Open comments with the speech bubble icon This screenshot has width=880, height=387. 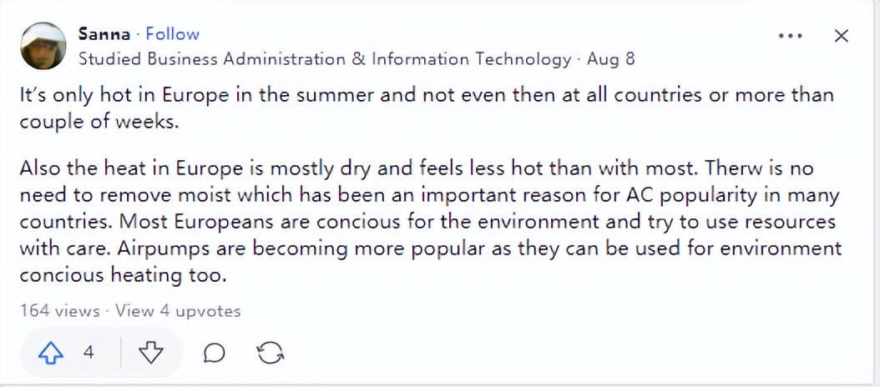pos(215,353)
